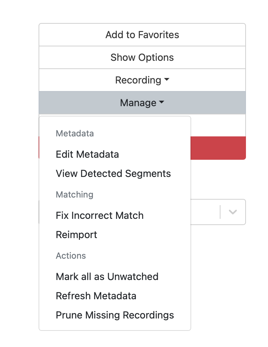Choose View Detected Segments
Viewport: 268px width, 347px height.
[x=113, y=173]
